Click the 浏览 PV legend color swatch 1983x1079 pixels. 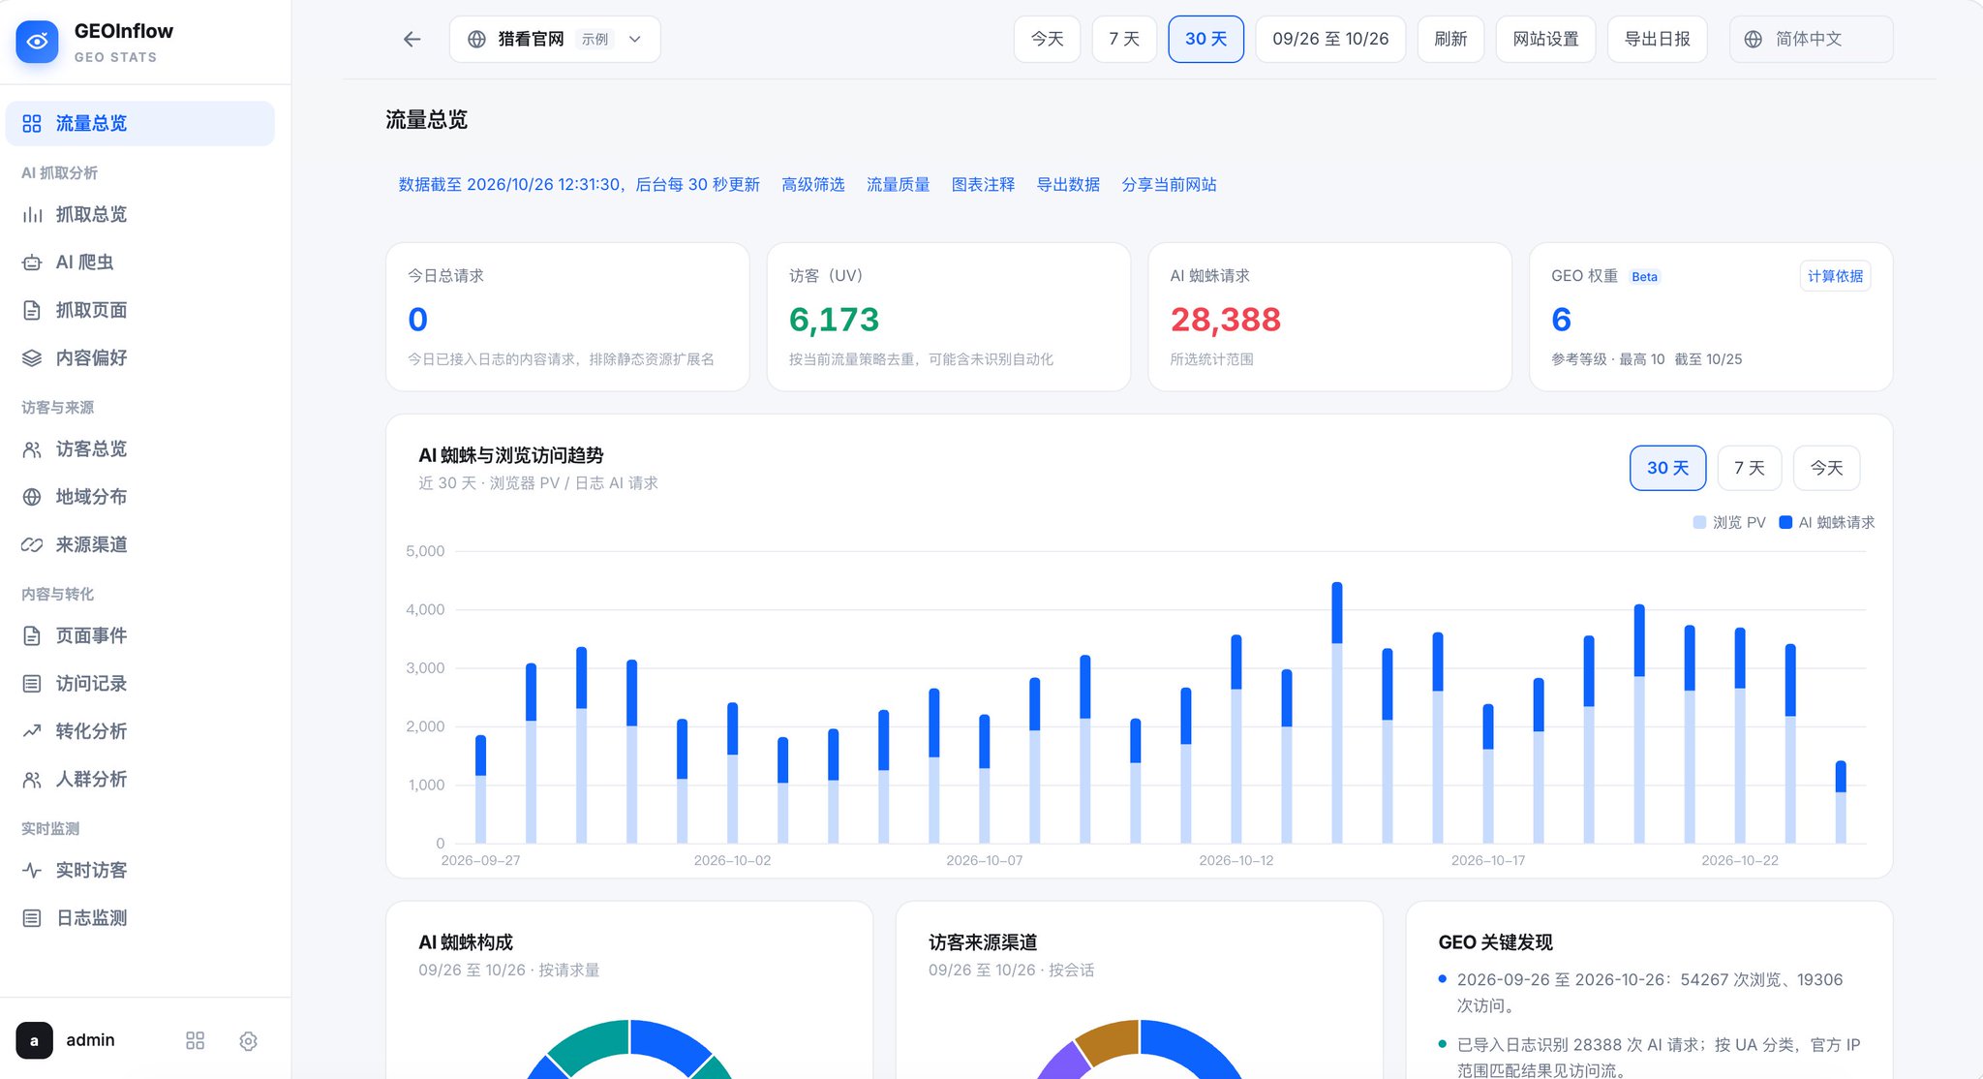click(x=1699, y=523)
